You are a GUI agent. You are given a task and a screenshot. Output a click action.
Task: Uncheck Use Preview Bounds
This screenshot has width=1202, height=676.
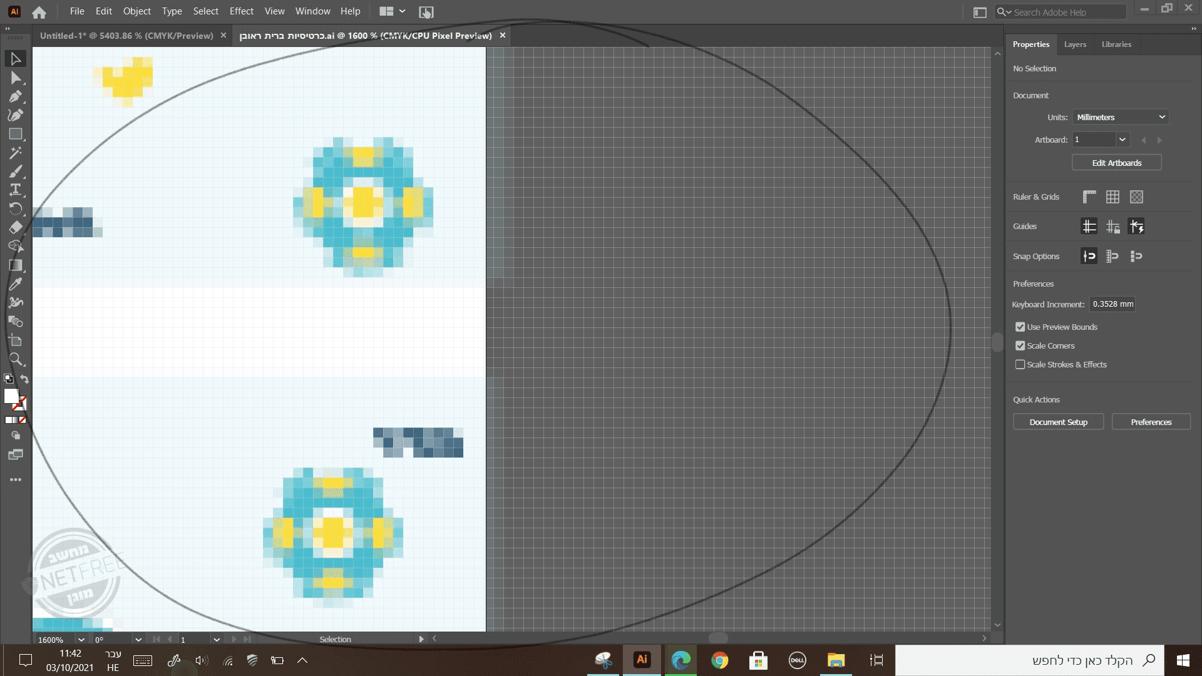(1020, 327)
